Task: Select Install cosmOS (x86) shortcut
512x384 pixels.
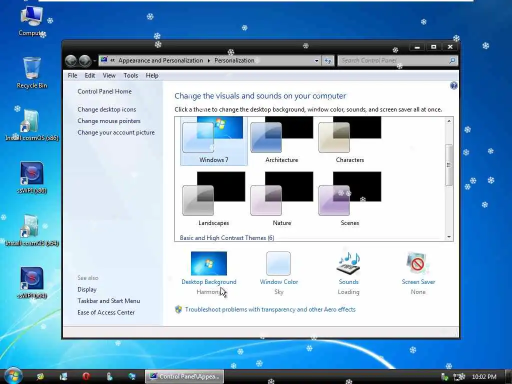Action: [x=31, y=125]
